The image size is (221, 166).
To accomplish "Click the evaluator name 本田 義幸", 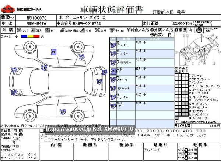I will [x=175, y=12].
